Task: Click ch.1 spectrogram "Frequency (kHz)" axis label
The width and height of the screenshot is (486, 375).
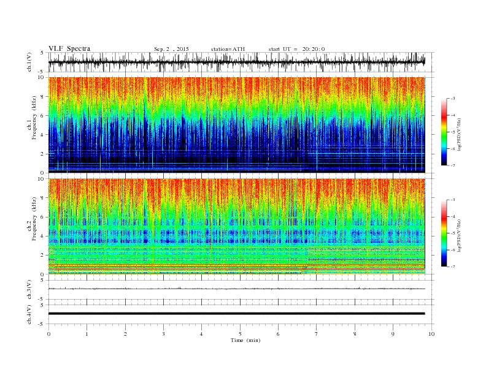Action: [x=34, y=118]
